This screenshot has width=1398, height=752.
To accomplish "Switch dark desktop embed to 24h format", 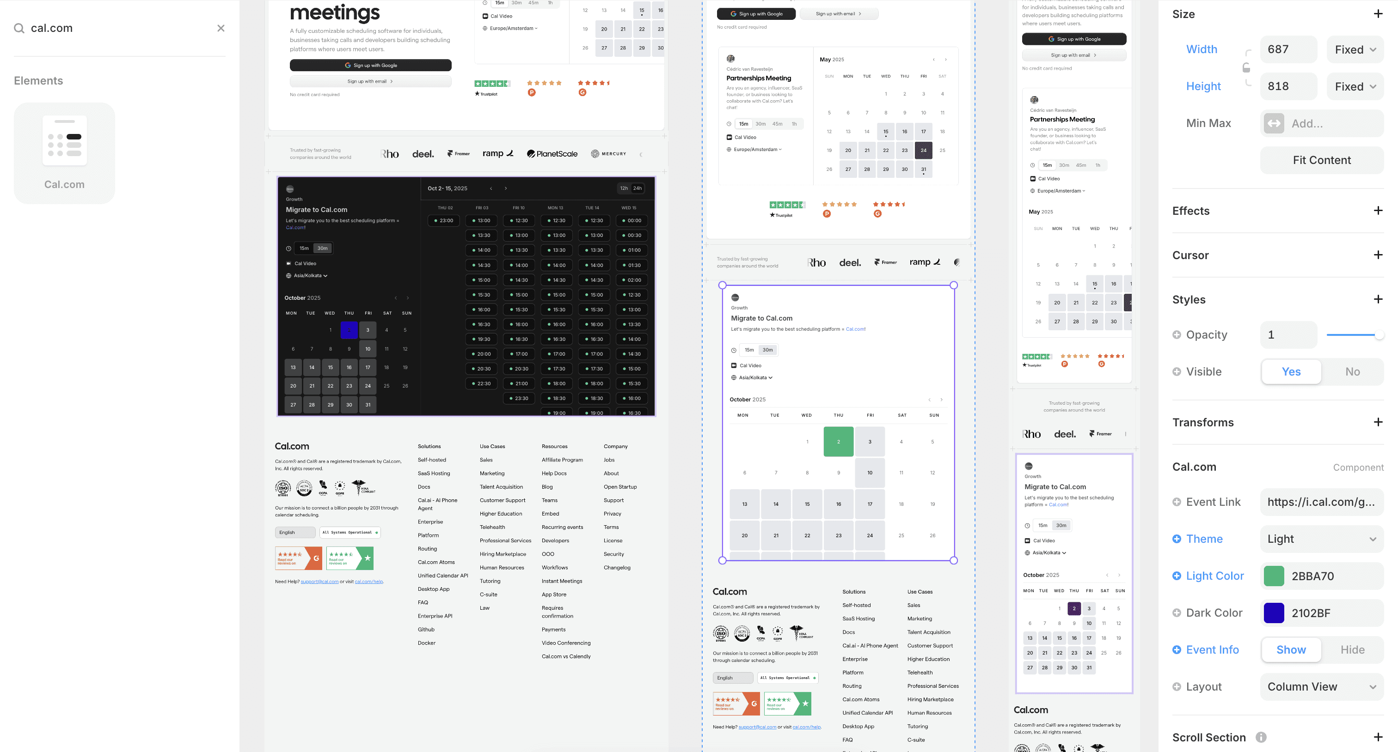I will click(638, 188).
